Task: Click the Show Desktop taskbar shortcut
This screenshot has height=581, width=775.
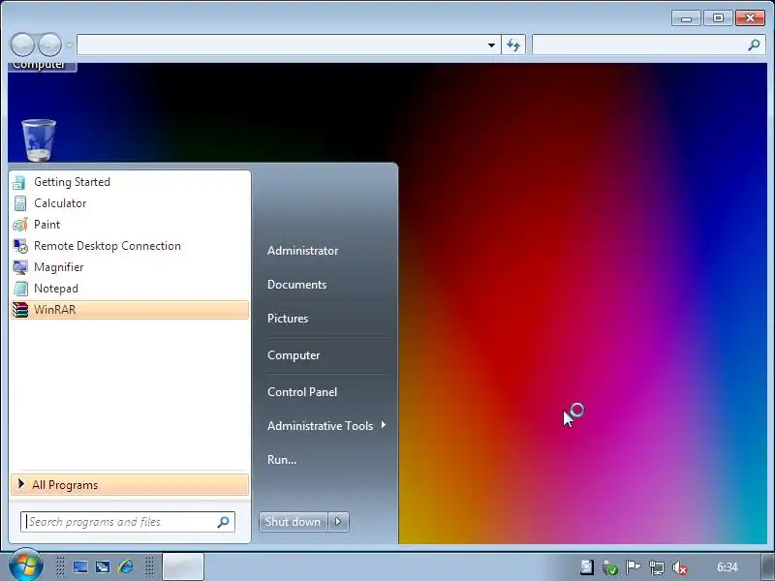Action: pyautogui.click(x=80, y=566)
